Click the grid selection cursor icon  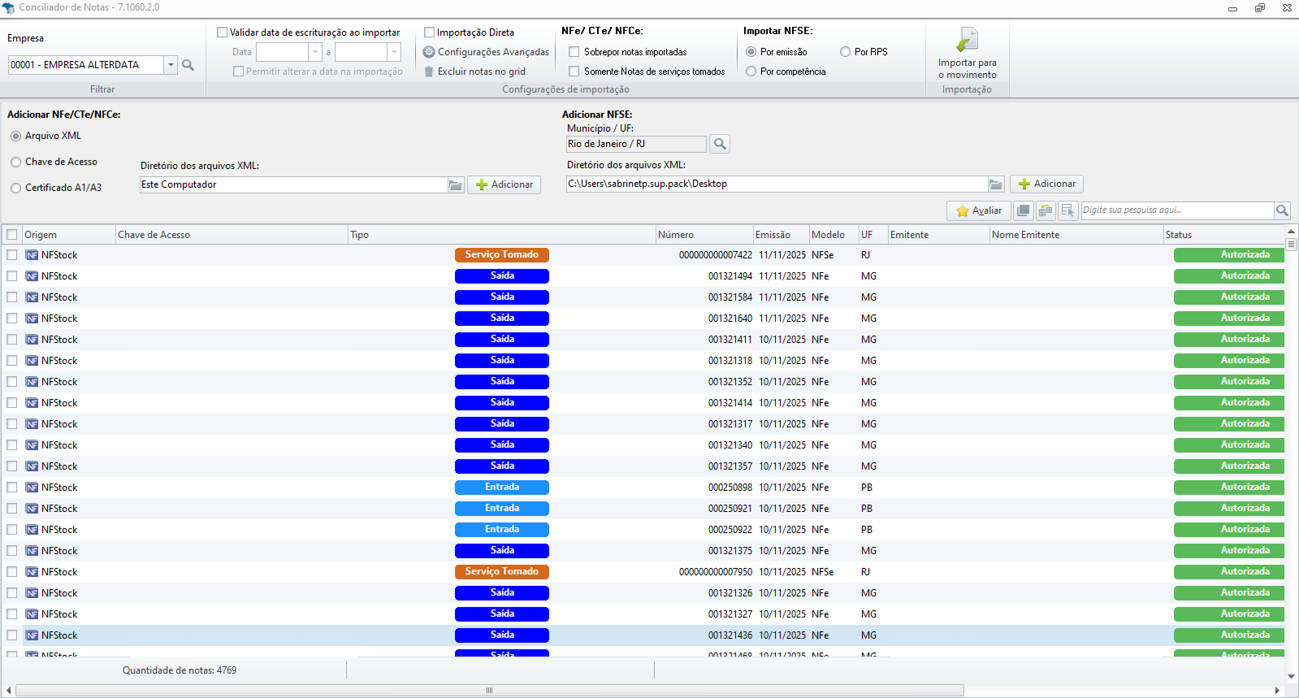[1067, 210]
